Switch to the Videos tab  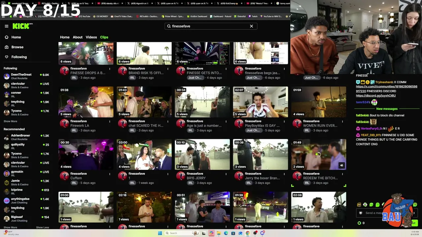[91, 37]
